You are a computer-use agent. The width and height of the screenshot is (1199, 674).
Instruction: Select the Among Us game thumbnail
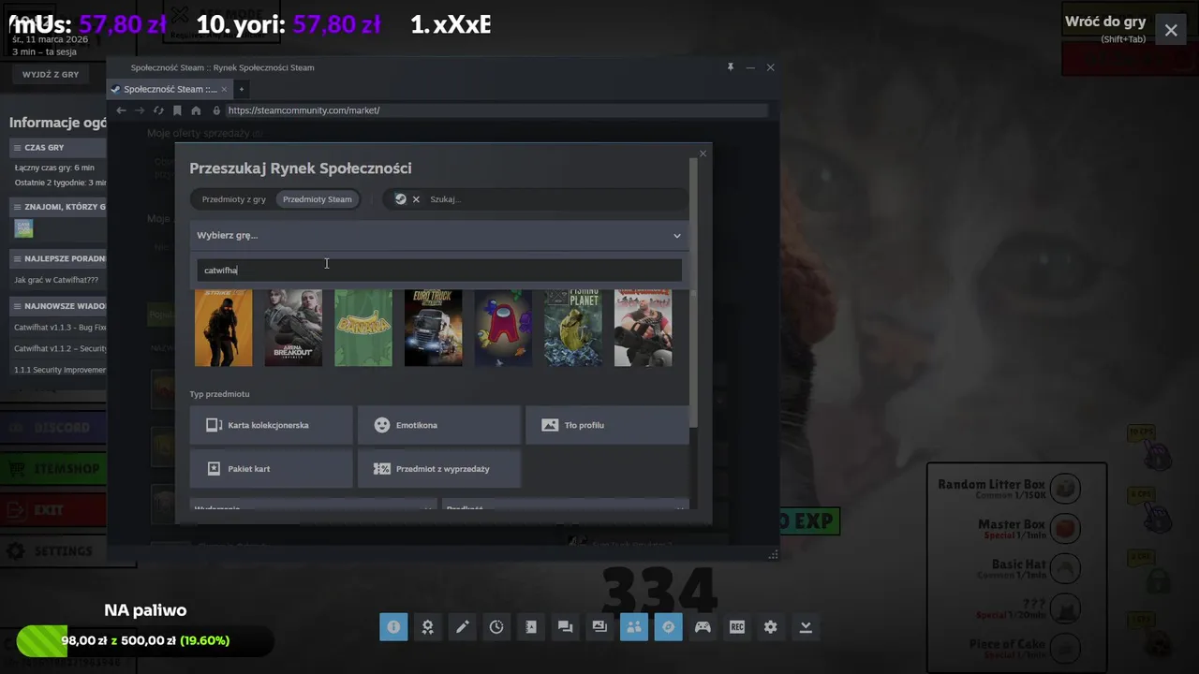(x=503, y=328)
